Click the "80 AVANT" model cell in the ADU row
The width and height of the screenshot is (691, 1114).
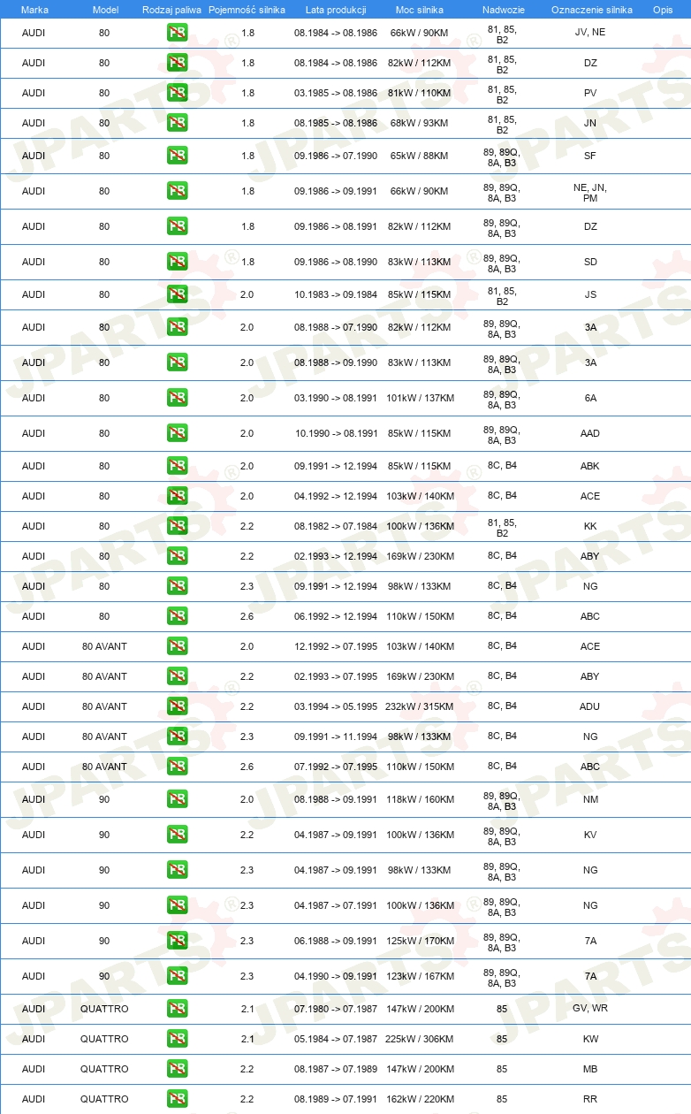[104, 706]
